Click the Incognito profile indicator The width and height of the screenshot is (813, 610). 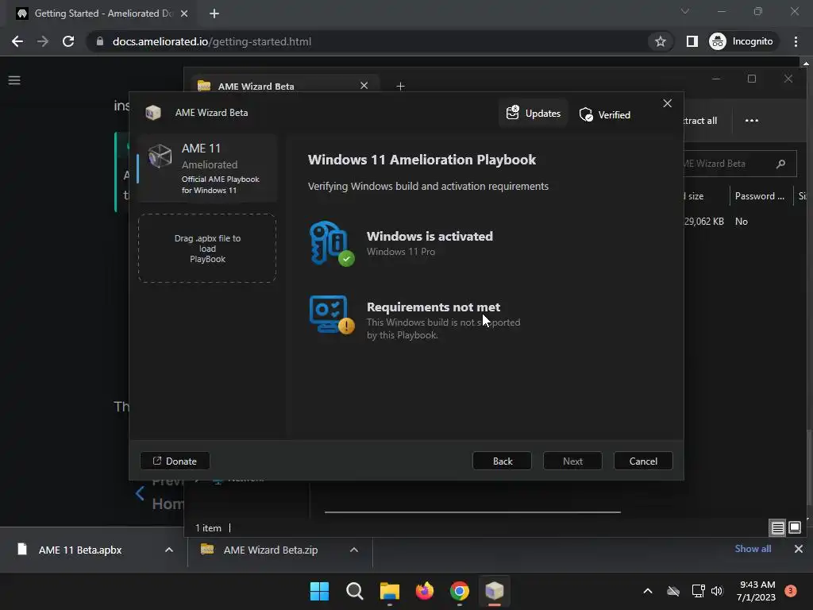tap(742, 41)
